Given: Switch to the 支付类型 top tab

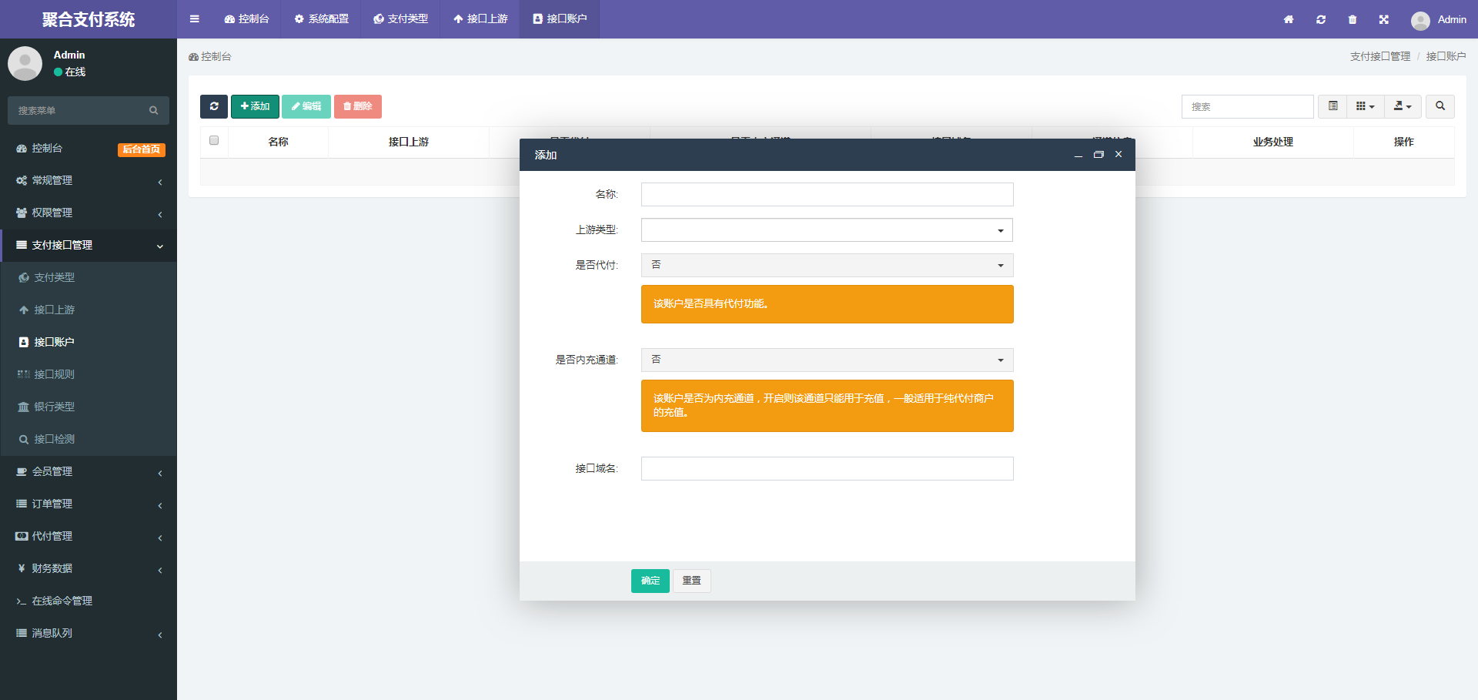Looking at the screenshot, I should pyautogui.click(x=400, y=19).
